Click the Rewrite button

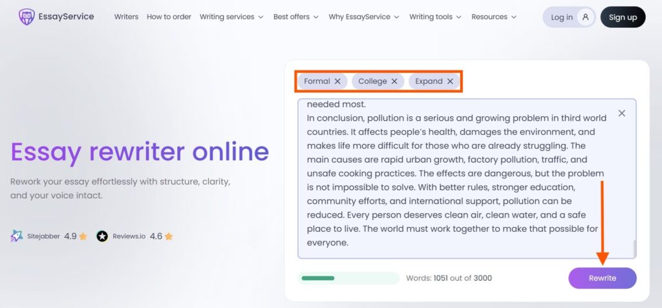(x=603, y=278)
